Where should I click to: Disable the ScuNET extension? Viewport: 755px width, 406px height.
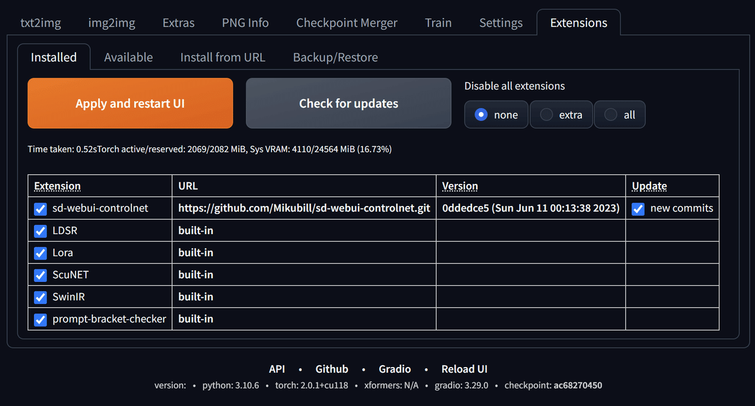(40, 275)
